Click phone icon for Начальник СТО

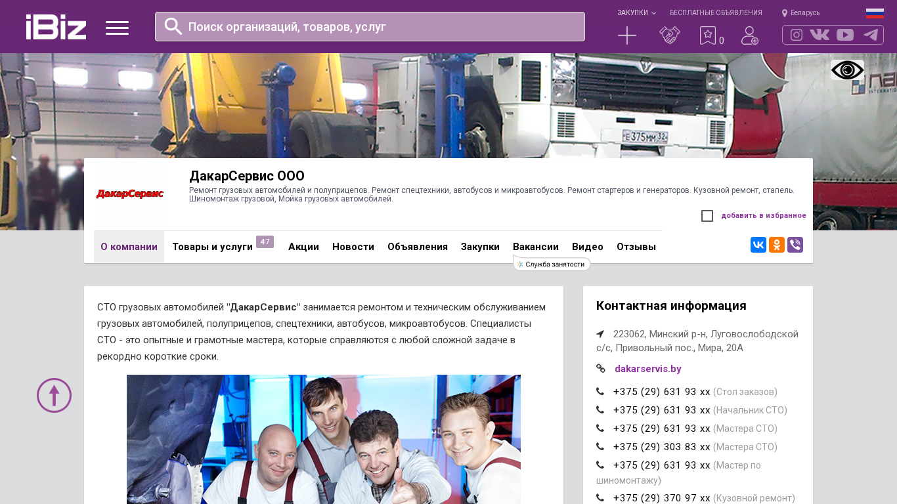[x=600, y=410]
